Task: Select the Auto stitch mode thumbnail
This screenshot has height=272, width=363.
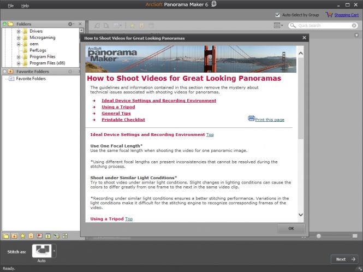Action: 42,251
